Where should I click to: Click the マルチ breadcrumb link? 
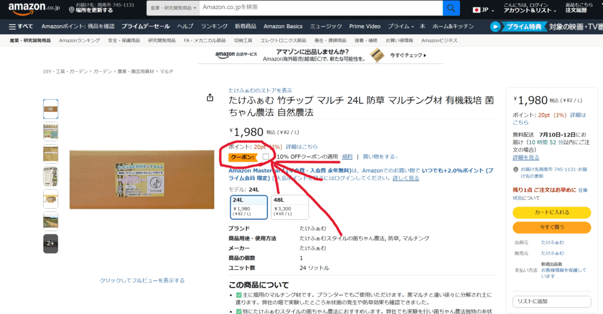pyautogui.click(x=167, y=71)
